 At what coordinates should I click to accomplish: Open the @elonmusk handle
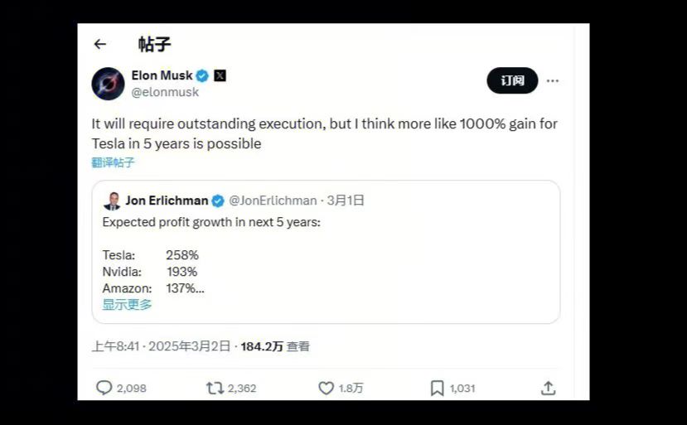[x=165, y=92]
